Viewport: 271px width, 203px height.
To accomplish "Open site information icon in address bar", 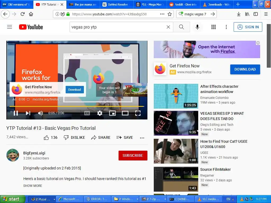I will point(57,14).
